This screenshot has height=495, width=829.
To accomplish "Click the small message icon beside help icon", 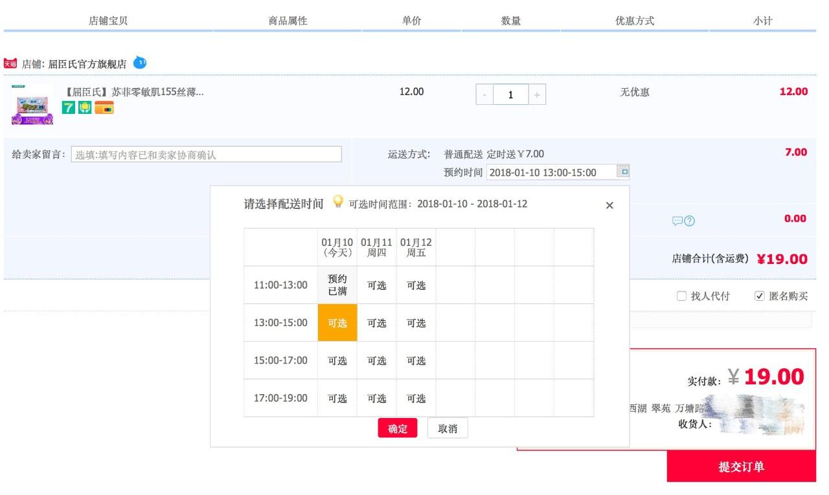I will (x=677, y=221).
